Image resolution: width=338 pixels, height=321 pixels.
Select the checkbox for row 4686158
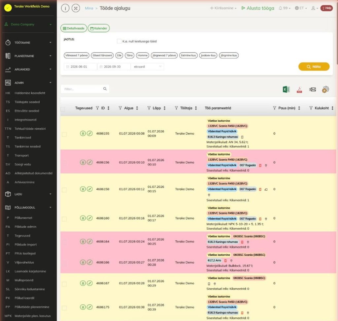pos(64,190)
